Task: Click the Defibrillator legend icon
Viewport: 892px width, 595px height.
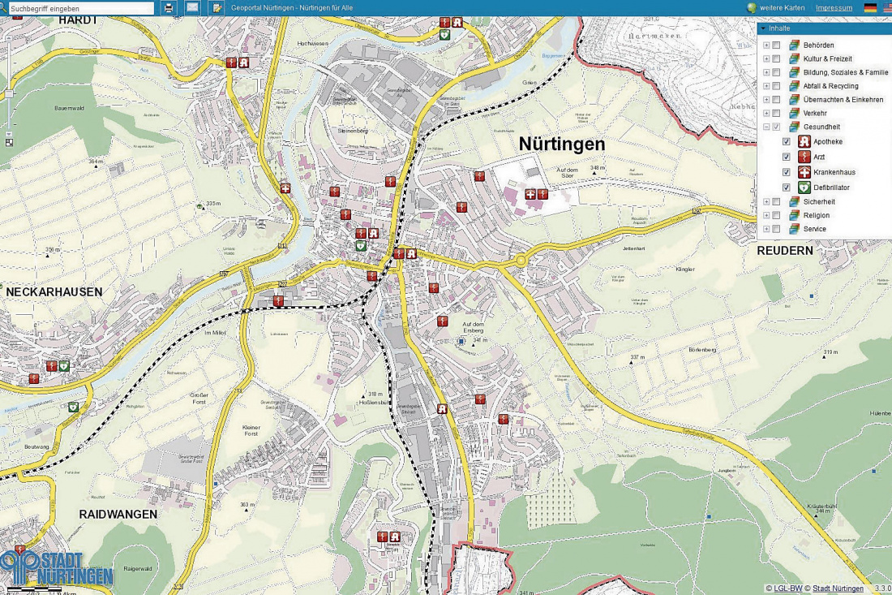Action: 804,188
